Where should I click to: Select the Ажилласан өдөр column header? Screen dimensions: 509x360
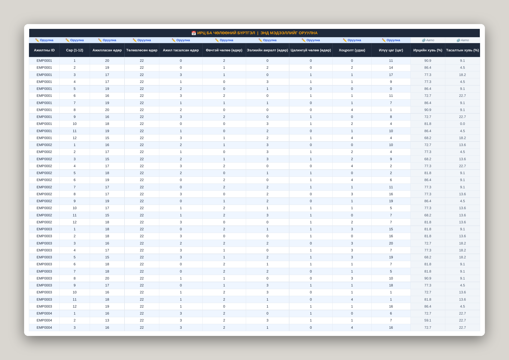(x=107, y=50)
